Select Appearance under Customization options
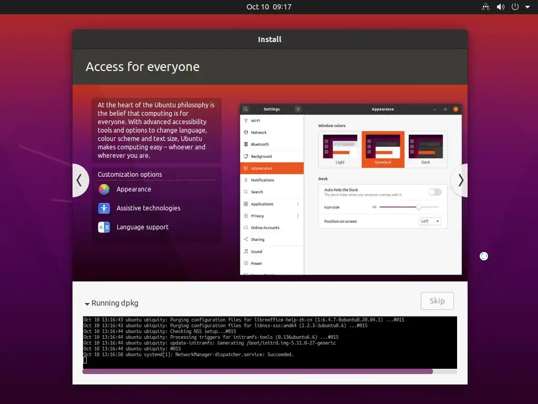The image size is (538, 404). point(134,189)
